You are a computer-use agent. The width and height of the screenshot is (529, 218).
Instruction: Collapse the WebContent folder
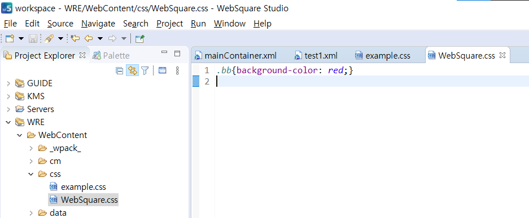pyautogui.click(x=20, y=135)
